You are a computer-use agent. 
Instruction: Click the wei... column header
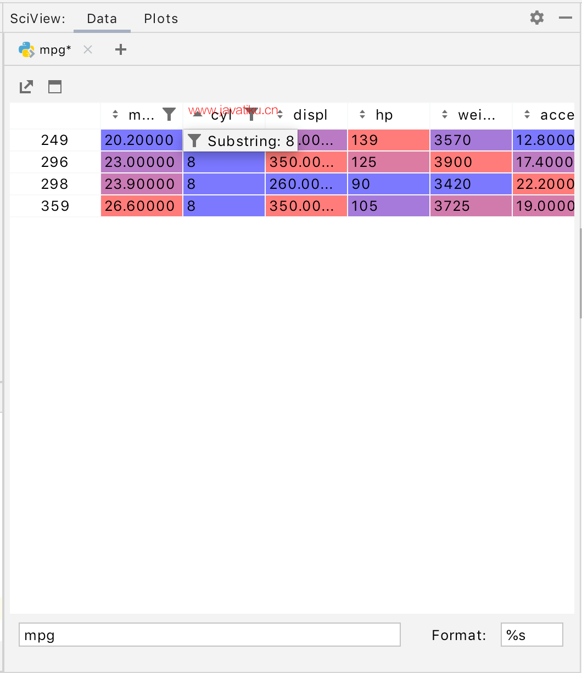(x=471, y=115)
